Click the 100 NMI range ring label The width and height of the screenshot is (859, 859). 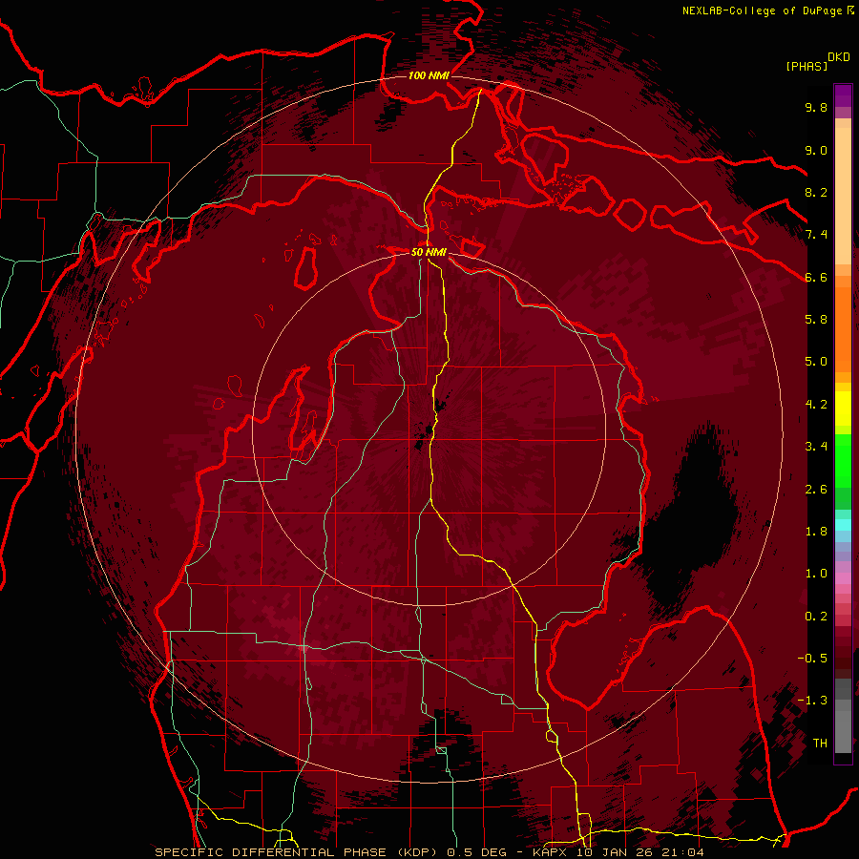[429, 75]
